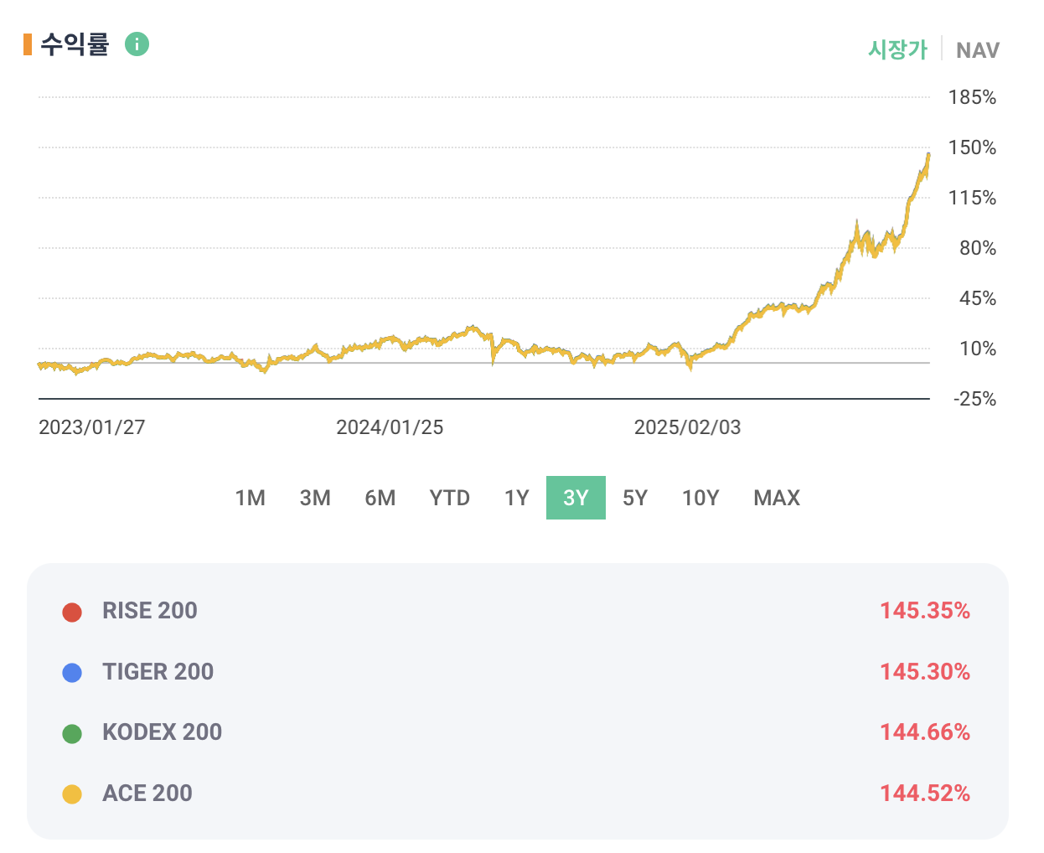
Task: Select the 1Y period tab
Action: point(516,498)
